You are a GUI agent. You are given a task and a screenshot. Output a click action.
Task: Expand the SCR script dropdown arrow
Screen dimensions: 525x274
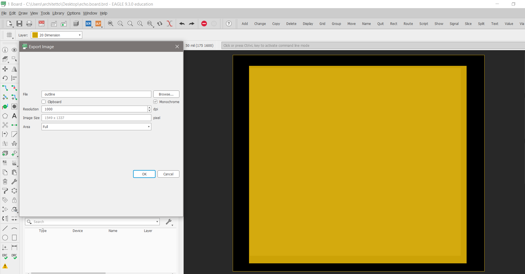(92, 27)
